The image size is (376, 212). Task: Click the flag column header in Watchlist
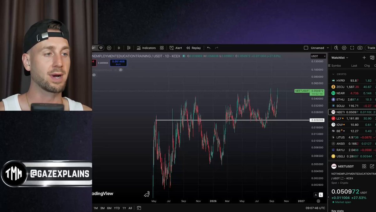click(x=329, y=66)
